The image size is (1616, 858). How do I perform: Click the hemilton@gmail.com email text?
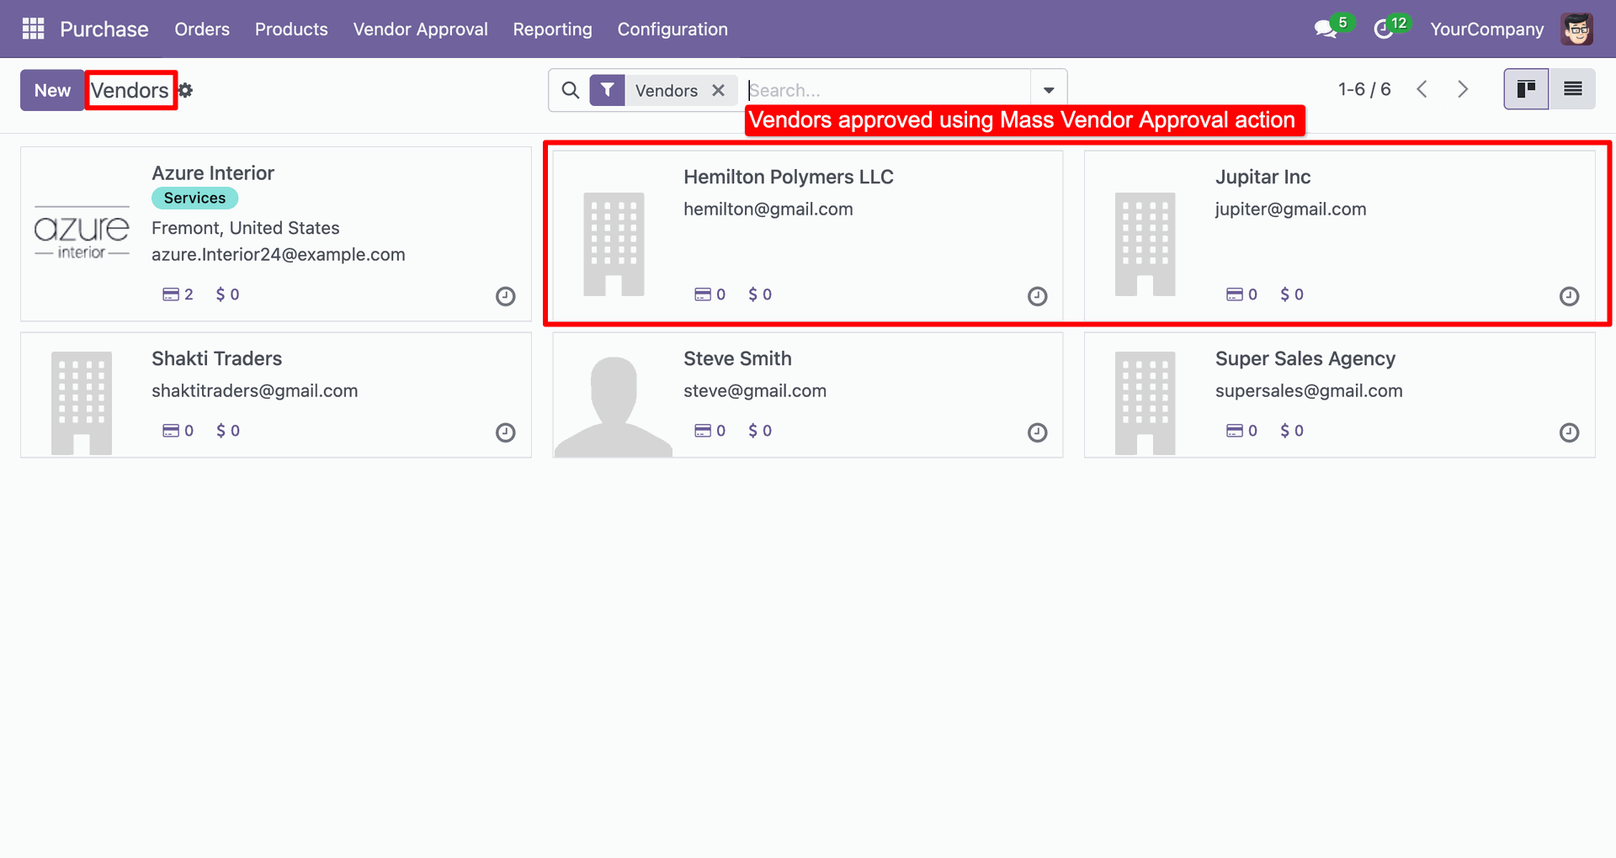tap(768, 209)
